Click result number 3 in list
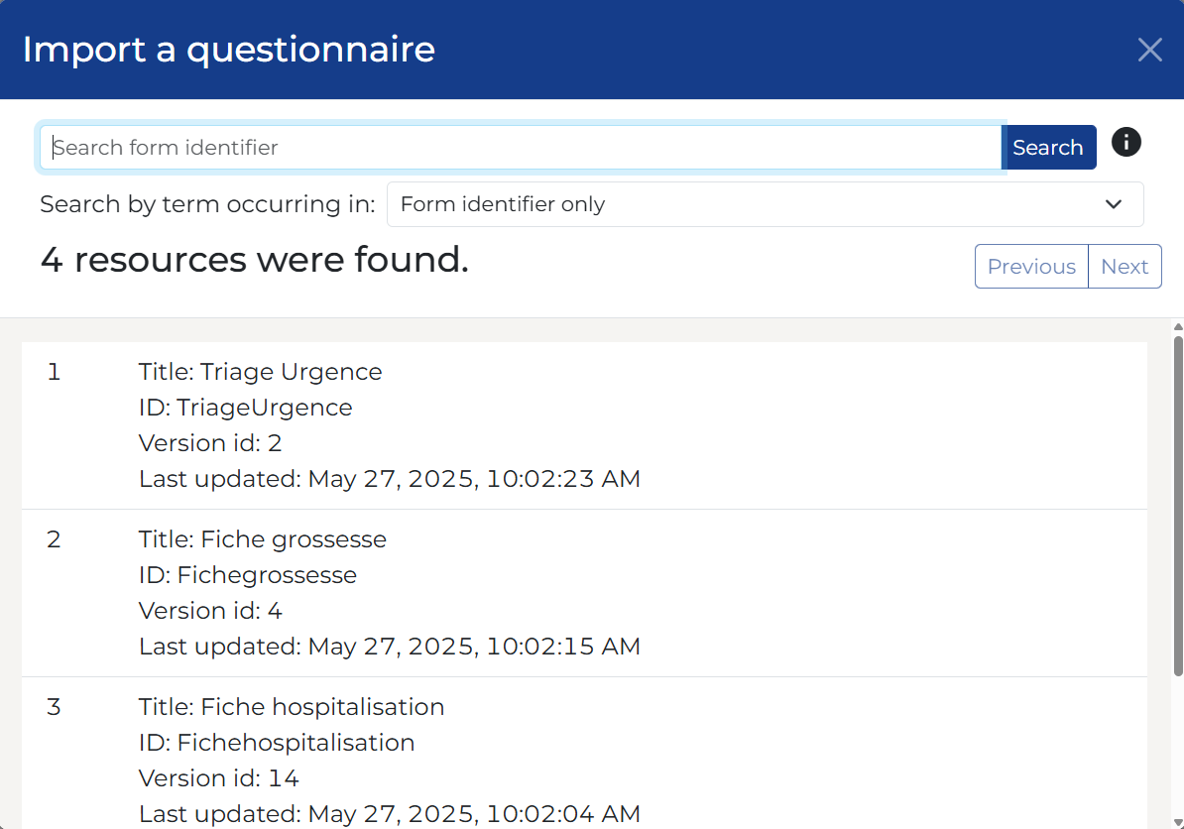This screenshot has width=1184, height=829. (54, 707)
